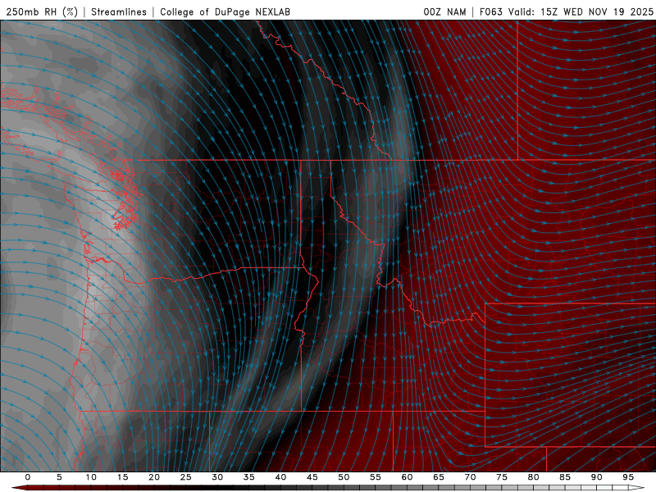The height and width of the screenshot is (492, 656).
Task: Click the "250mb RH (%)" title text
Action: 43,11
